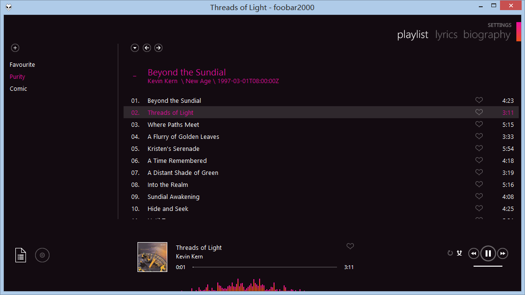Open the SETTINGS panel
The image size is (525, 295).
500,25
